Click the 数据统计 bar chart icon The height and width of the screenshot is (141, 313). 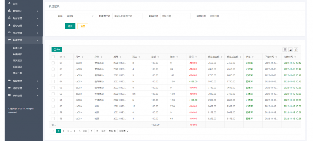tap(9, 11)
